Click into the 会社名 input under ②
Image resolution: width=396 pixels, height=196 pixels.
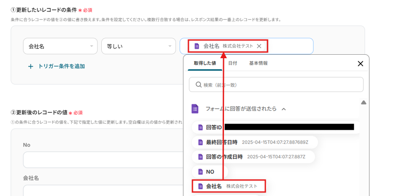click(103, 190)
